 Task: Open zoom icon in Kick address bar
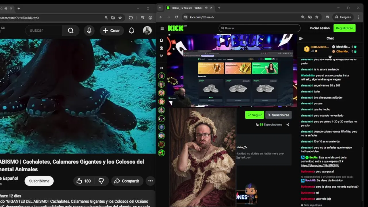coord(303,17)
